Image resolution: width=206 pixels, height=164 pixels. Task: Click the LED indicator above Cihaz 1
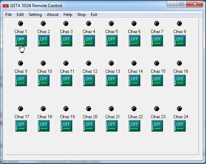point(21,23)
